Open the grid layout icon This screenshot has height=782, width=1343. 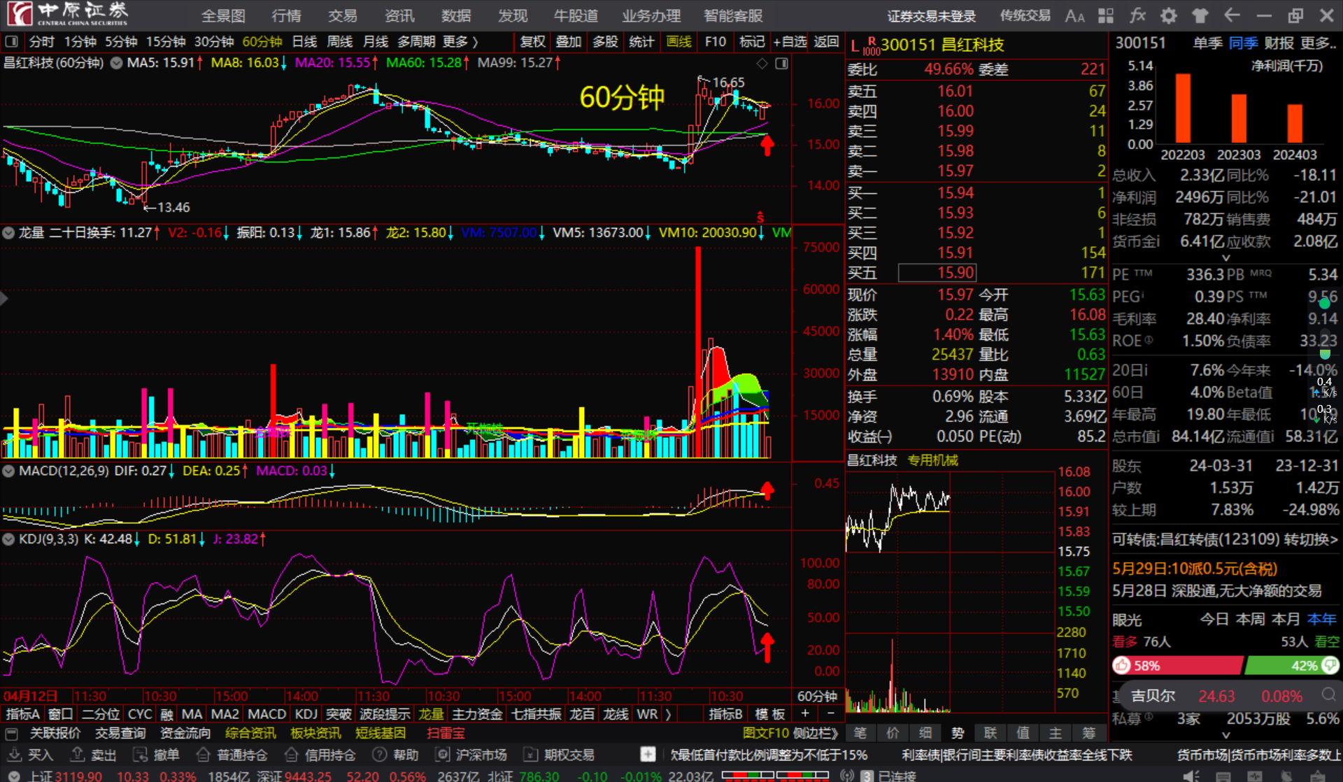pyautogui.click(x=1106, y=15)
